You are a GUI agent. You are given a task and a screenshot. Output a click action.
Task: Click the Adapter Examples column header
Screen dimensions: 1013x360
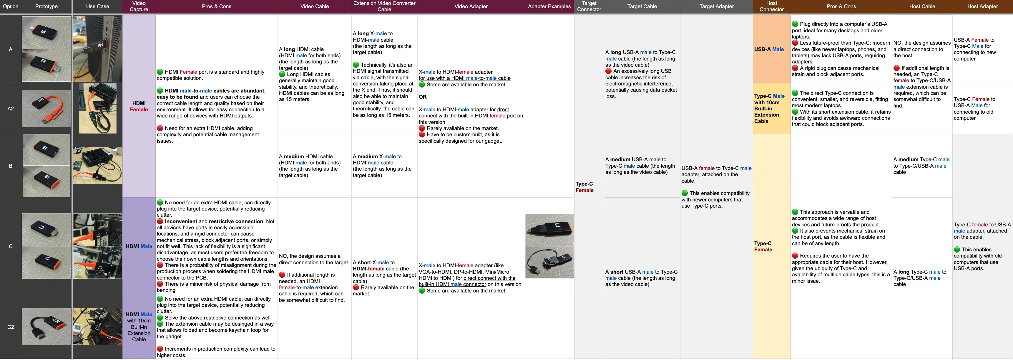(549, 6)
